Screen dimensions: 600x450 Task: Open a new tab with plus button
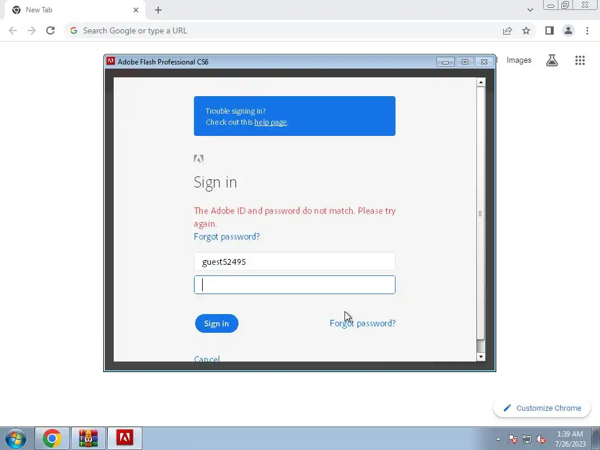[x=158, y=10]
